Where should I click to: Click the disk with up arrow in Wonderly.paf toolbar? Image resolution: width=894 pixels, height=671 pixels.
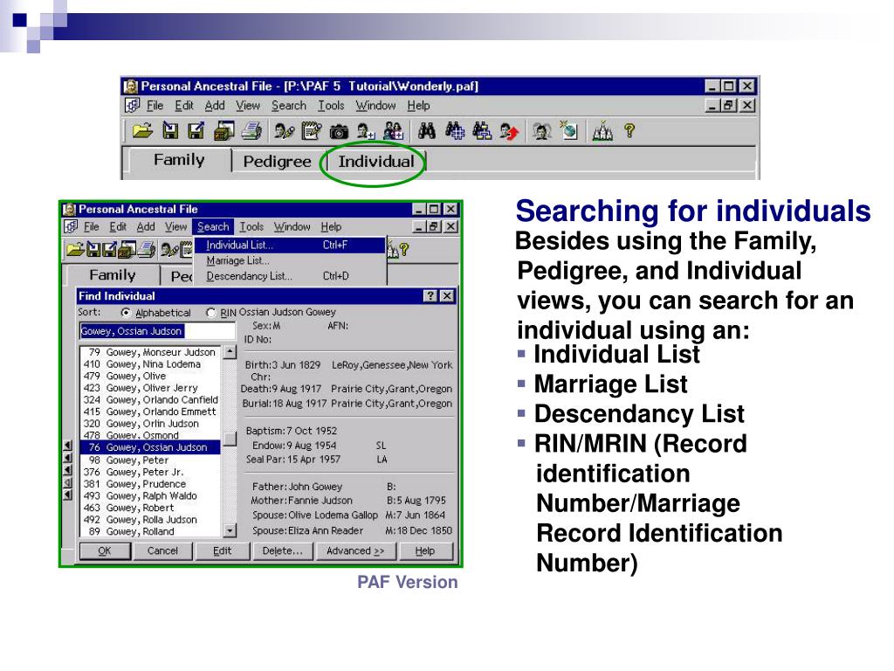click(x=196, y=131)
